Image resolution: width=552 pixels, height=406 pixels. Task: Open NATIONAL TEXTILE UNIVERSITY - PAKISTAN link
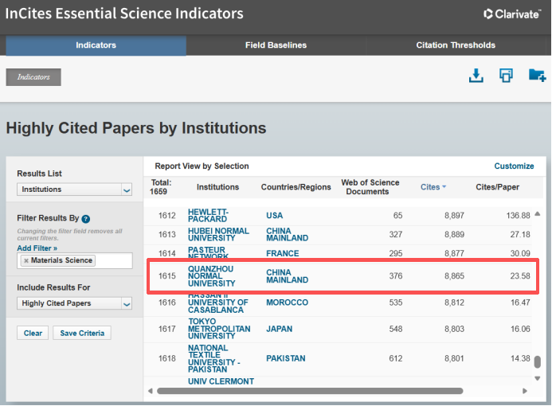point(213,358)
